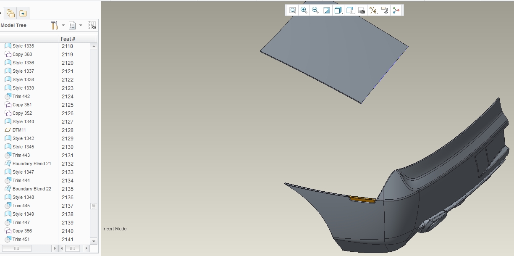The width and height of the screenshot is (514, 256).
Task: Open the Datum Display Filters icon
Action: pyautogui.click(x=373, y=10)
